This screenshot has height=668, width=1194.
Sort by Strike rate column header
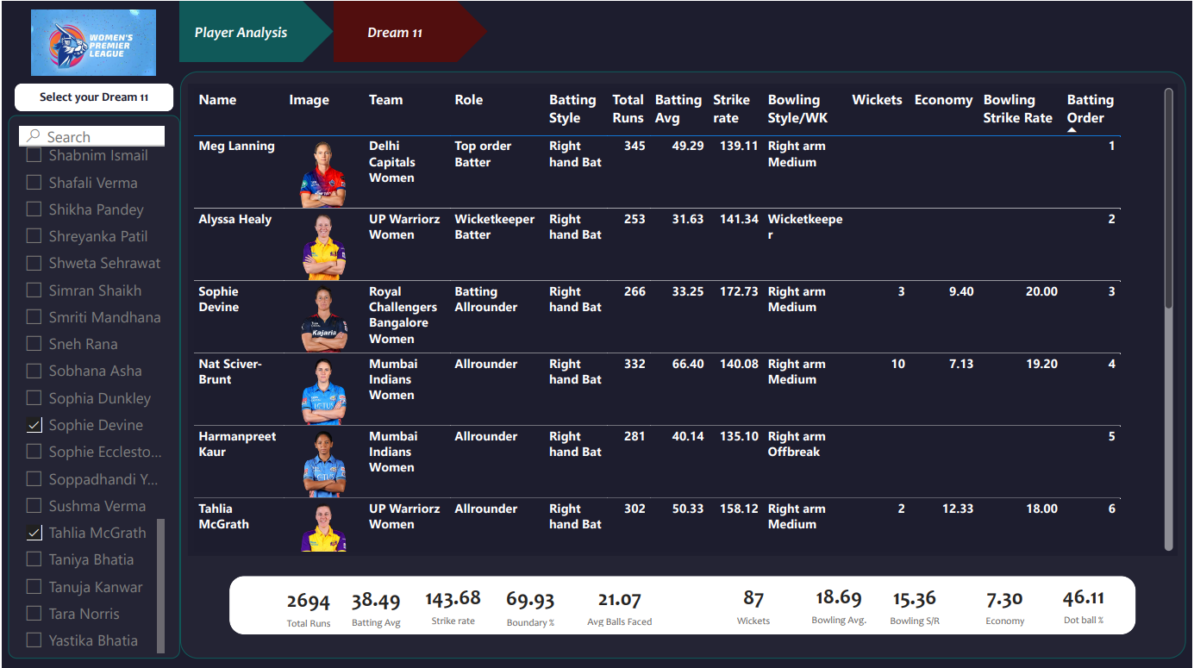pyautogui.click(x=731, y=109)
